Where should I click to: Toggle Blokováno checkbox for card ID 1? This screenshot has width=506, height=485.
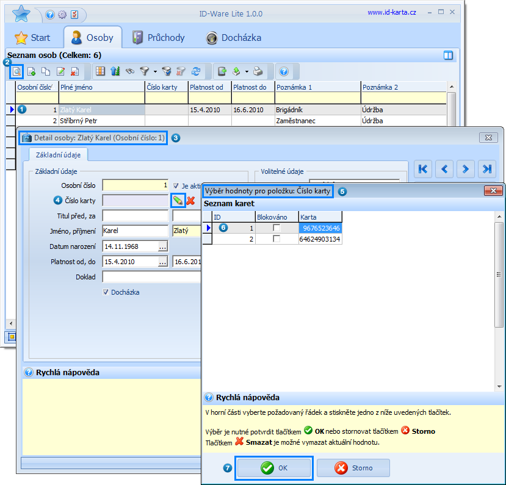click(x=276, y=228)
